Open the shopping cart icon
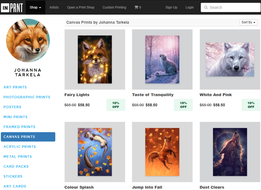 (x=138, y=7)
